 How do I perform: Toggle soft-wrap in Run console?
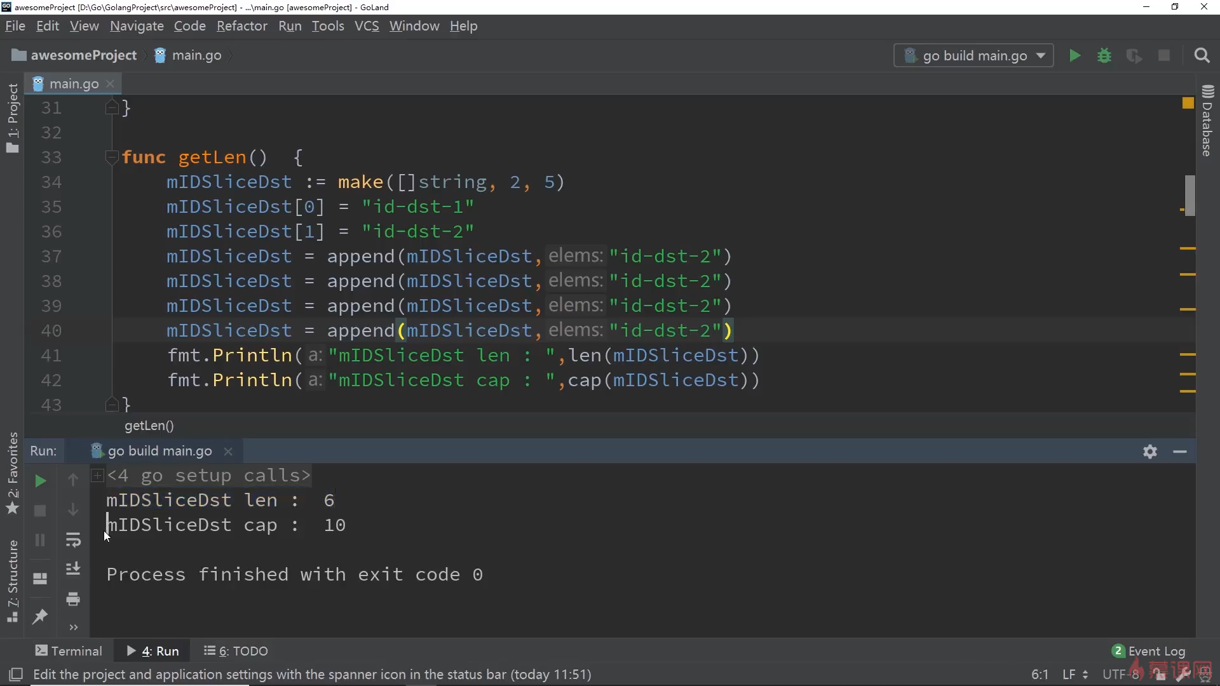tap(73, 540)
